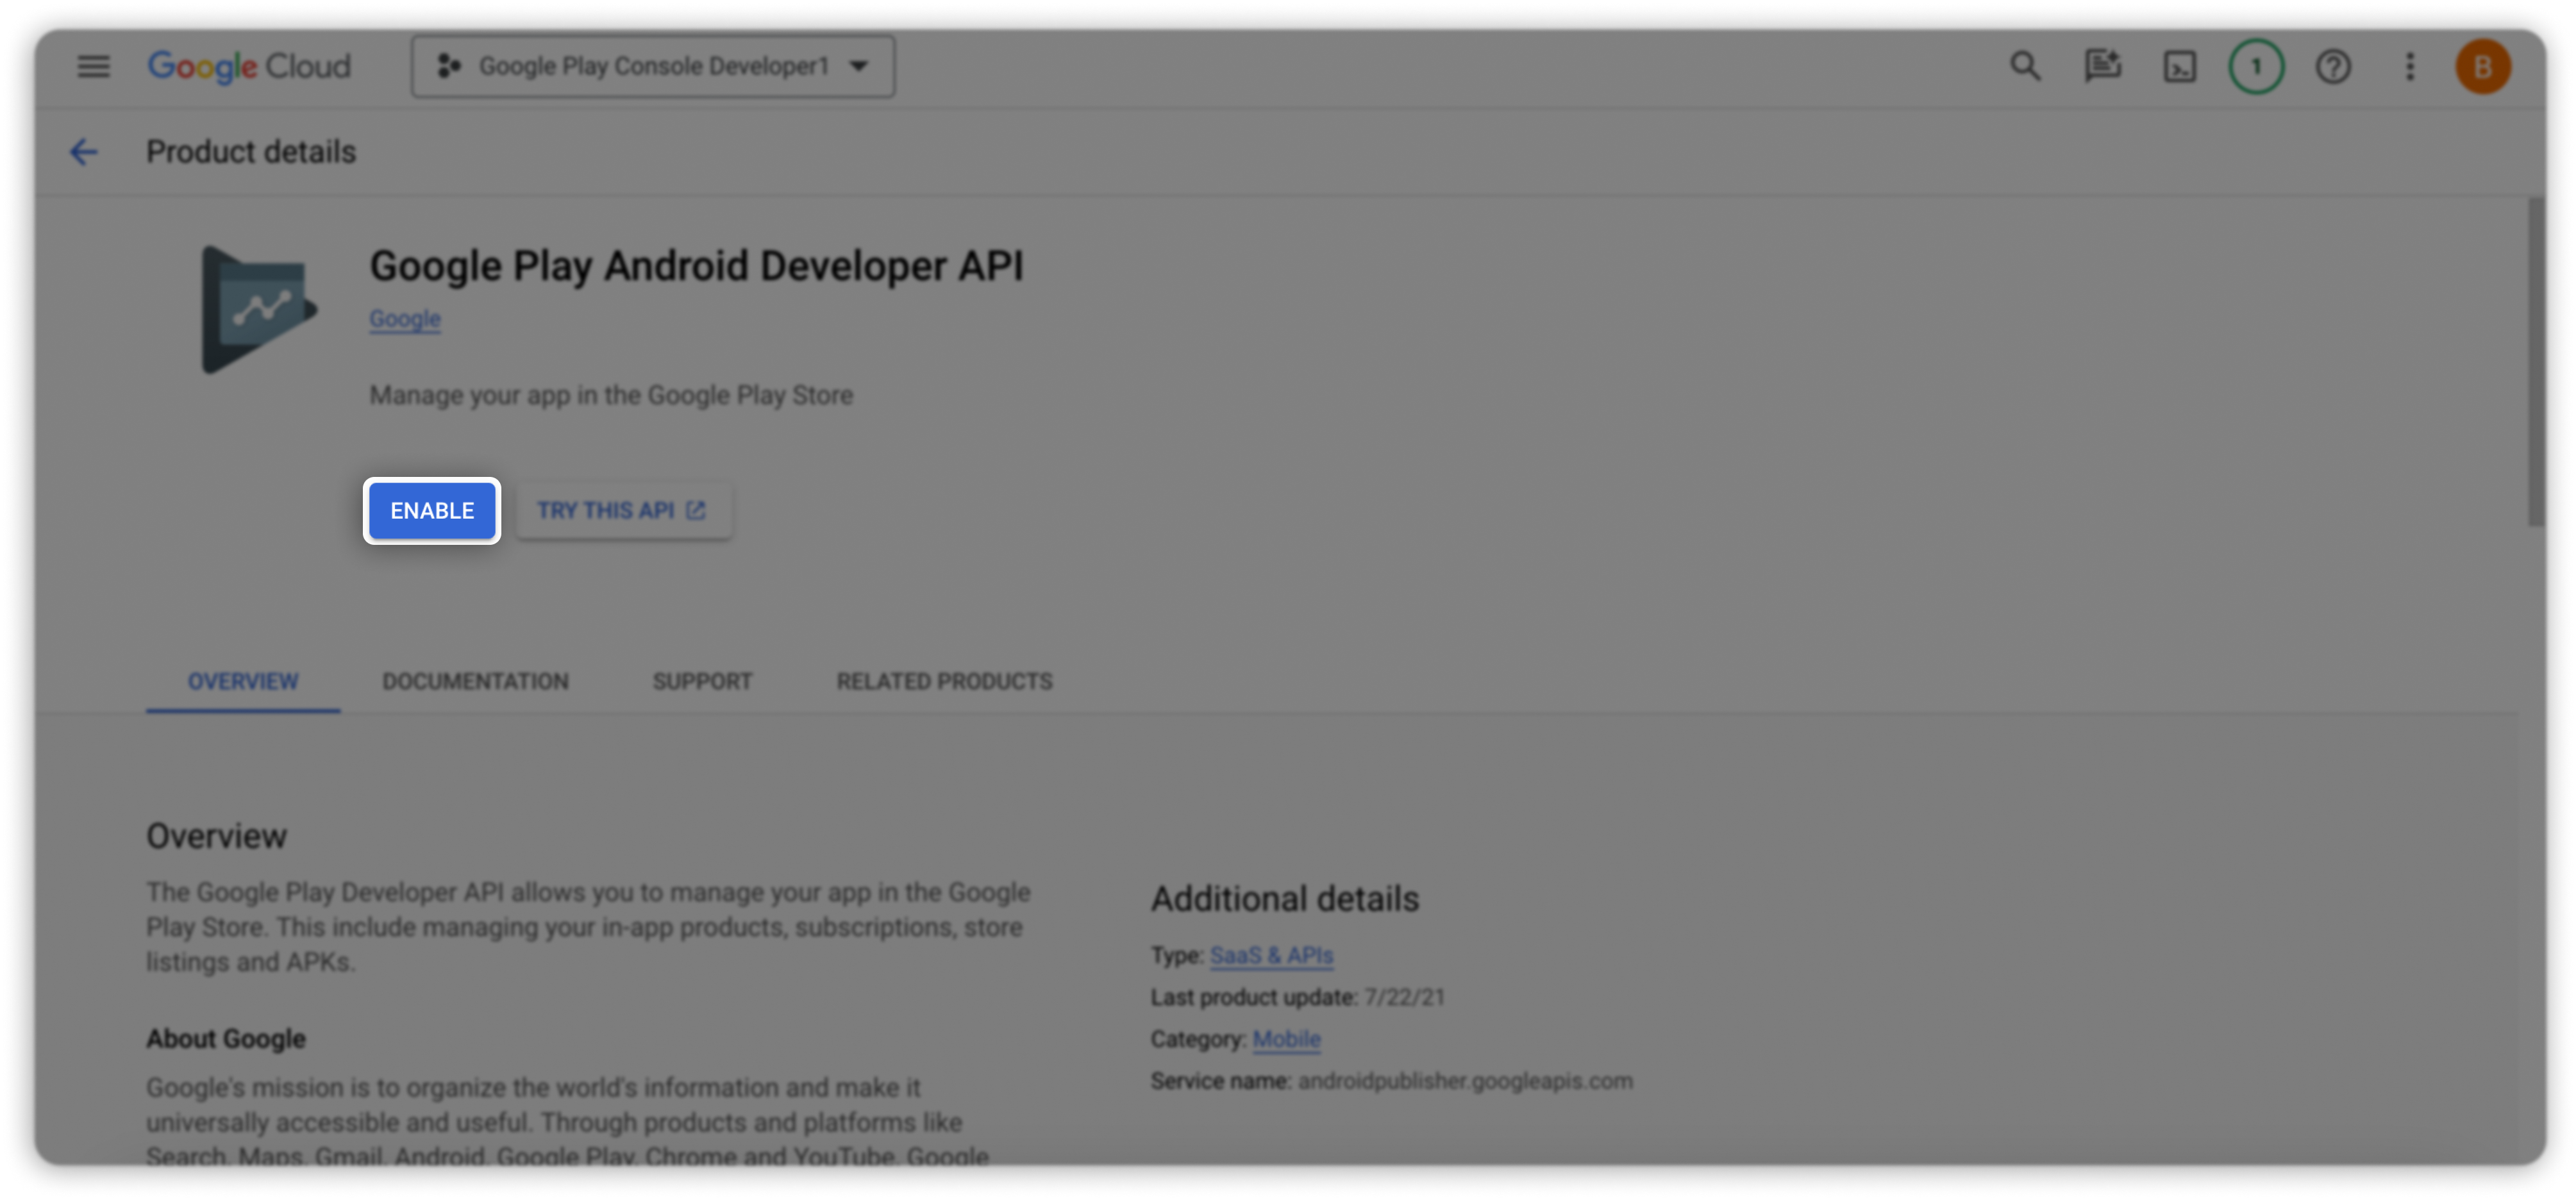Click the orange B account avatar
The width and height of the screenshot is (2576, 1200).
[x=2482, y=67]
